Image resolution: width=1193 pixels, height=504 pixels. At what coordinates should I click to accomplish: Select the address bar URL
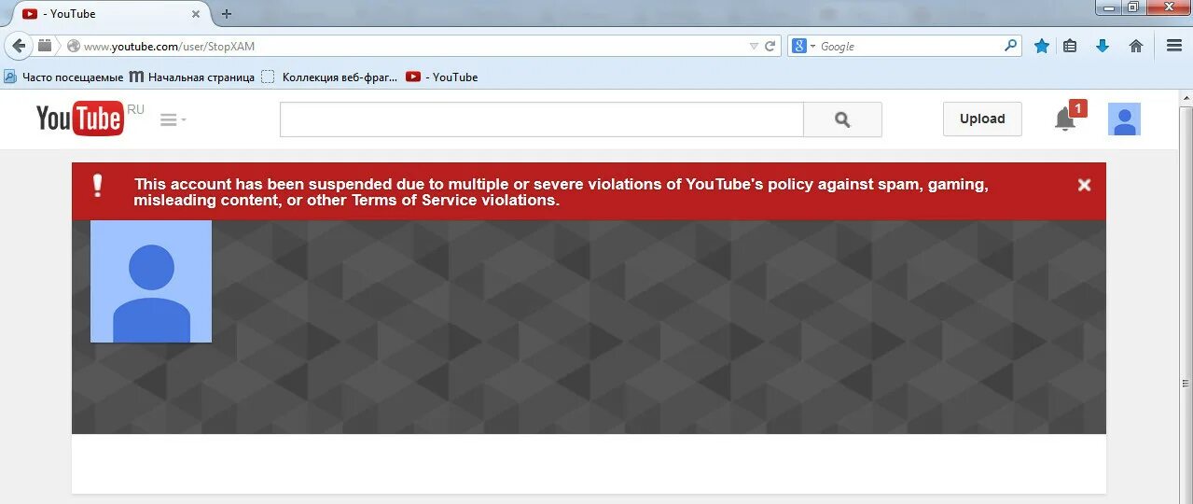(169, 47)
